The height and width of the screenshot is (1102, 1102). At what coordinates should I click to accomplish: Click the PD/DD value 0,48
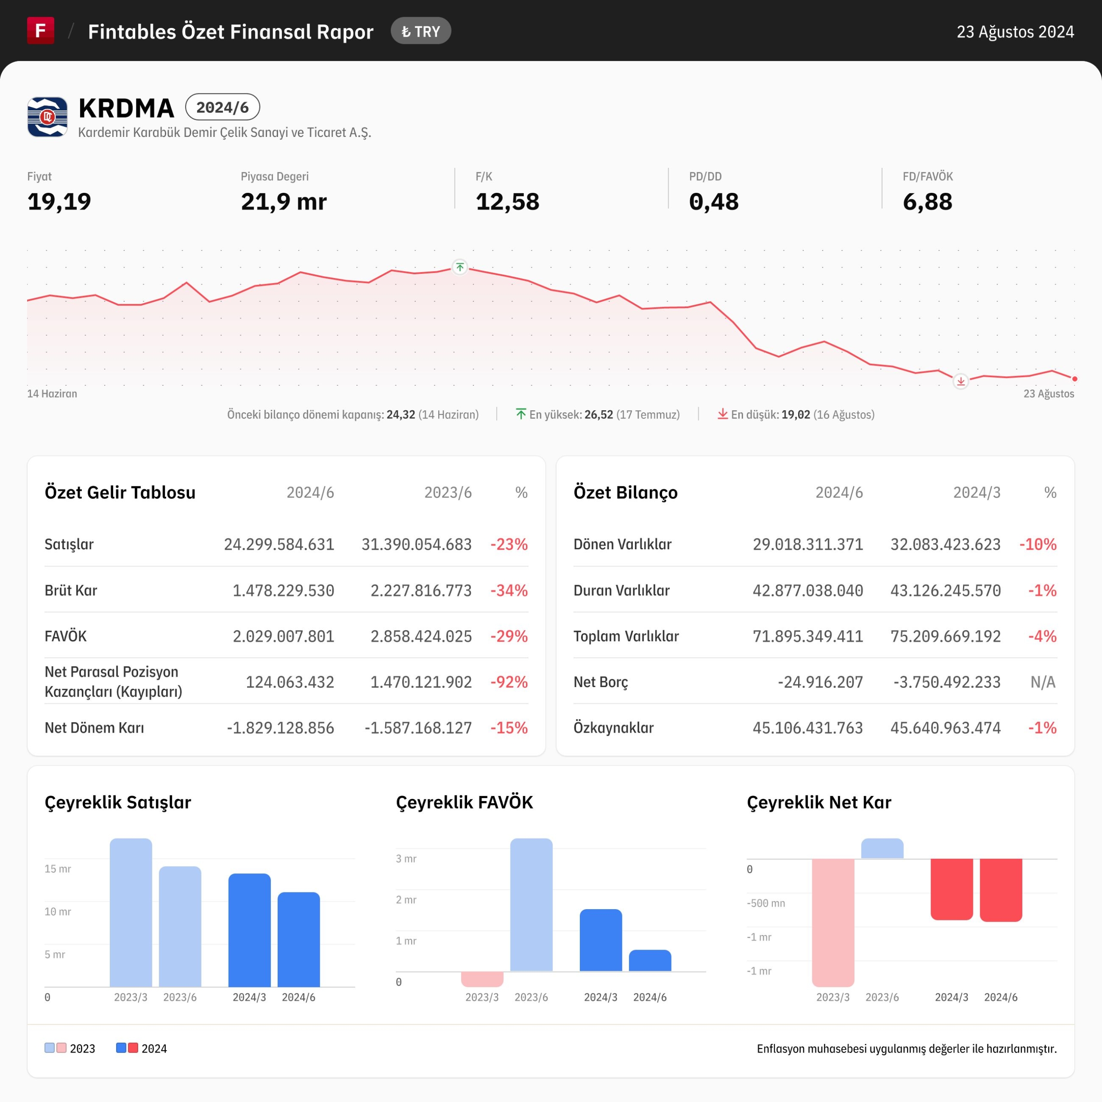(x=714, y=202)
